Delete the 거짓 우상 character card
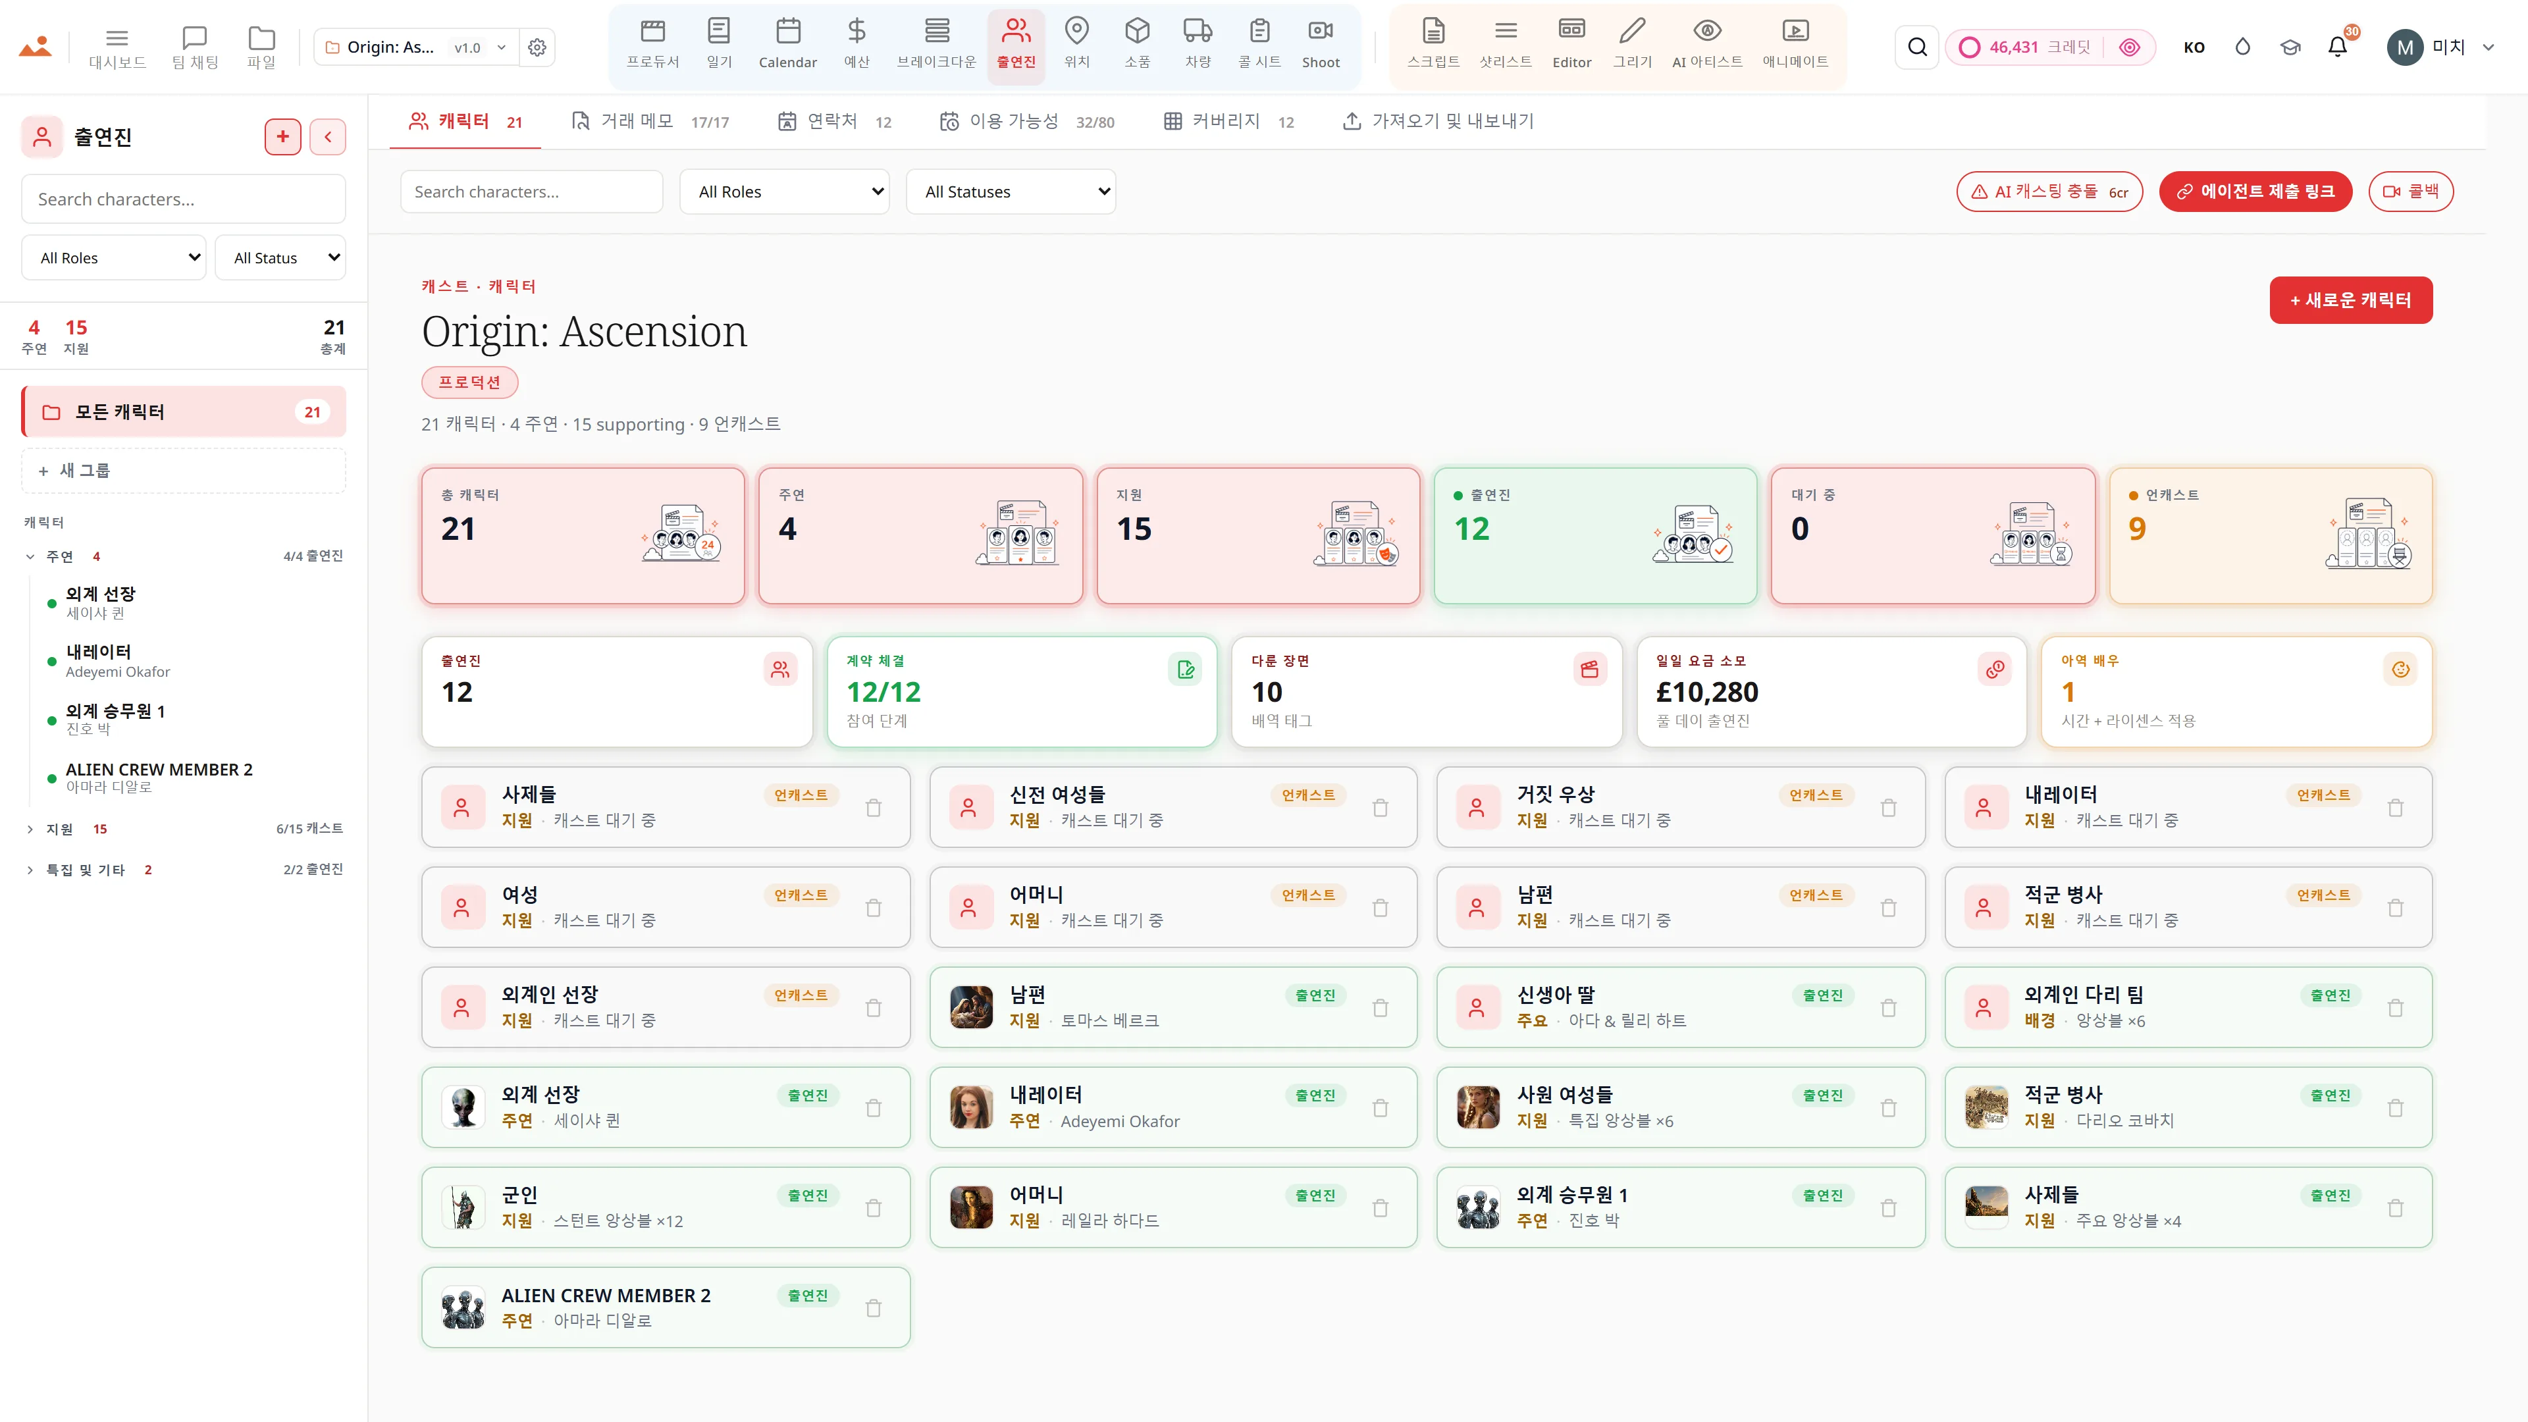Screen dimensions: 2528x1422 (1888, 808)
